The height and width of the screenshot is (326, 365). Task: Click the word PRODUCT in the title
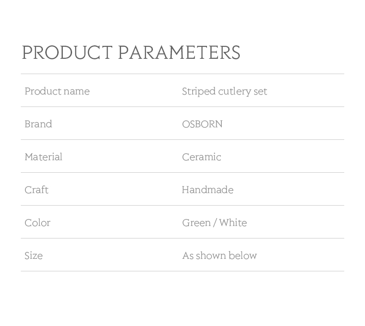point(67,52)
